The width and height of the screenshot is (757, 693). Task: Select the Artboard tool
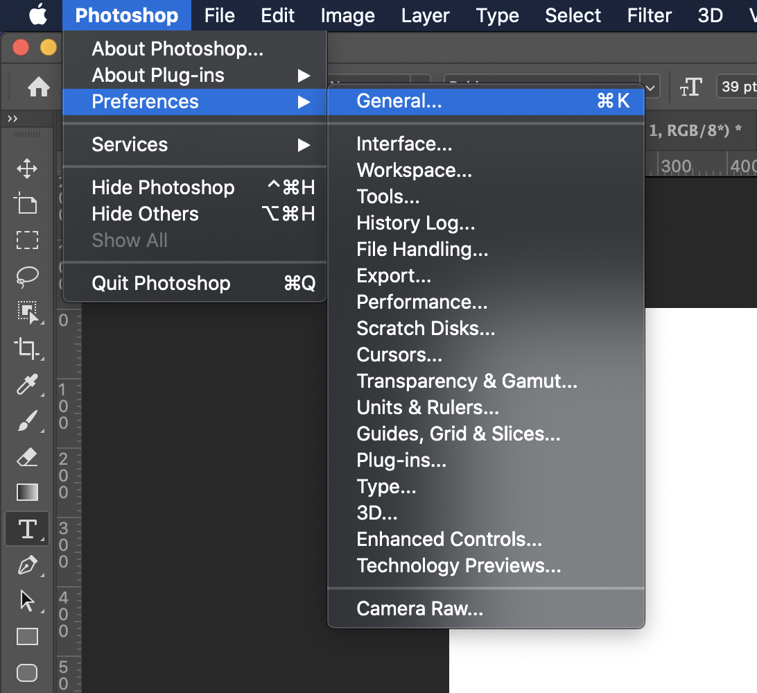pyautogui.click(x=26, y=203)
